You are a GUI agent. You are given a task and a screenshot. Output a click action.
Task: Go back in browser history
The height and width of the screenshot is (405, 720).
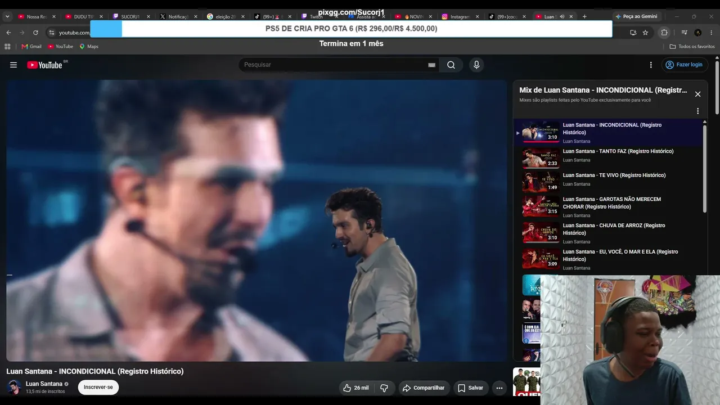(8, 33)
